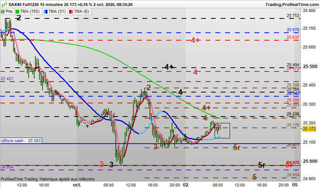Click the blue TMA (31) legend swatch
This screenshot has height=188, width=320.
point(46,12)
